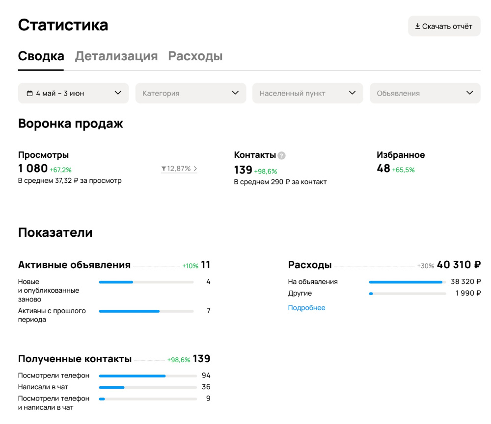The height and width of the screenshot is (424, 491).
Task: Click the Статистика page title
Action: click(x=63, y=25)
